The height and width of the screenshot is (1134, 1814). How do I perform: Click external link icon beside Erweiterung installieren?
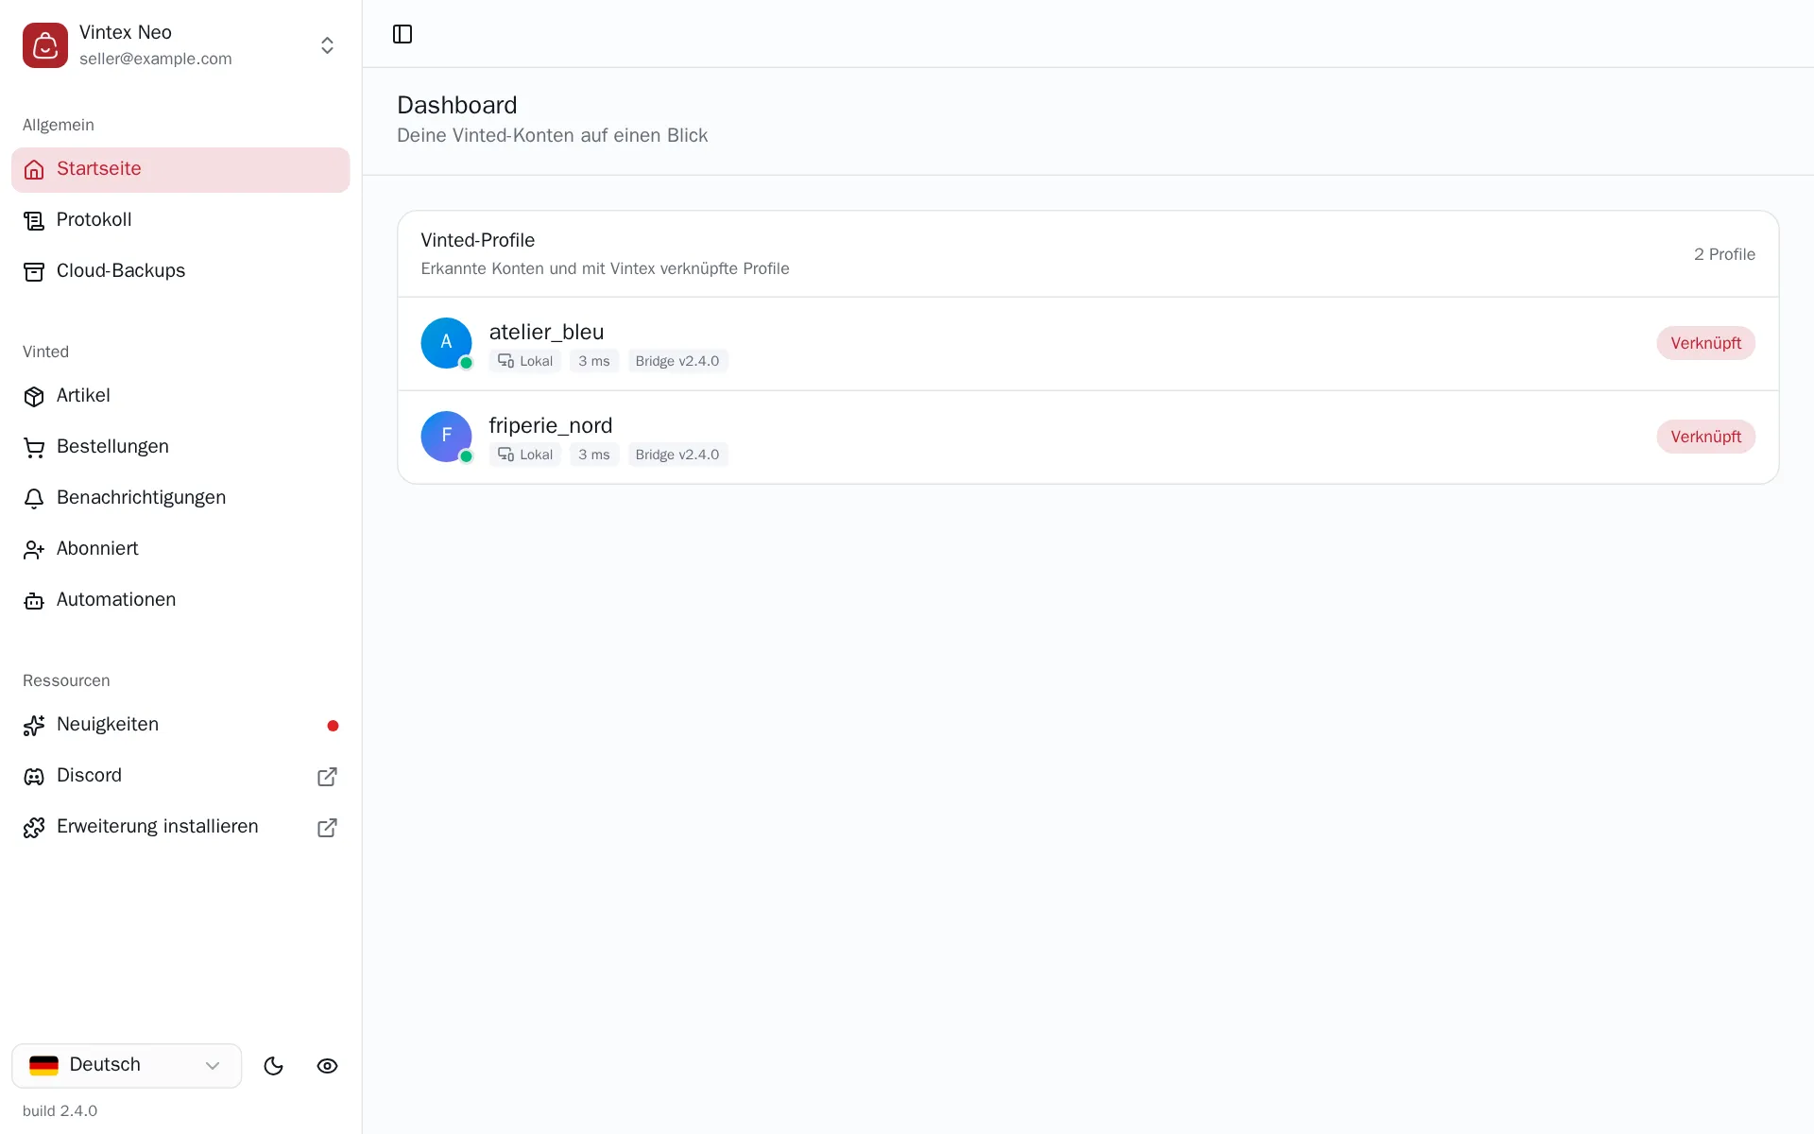(x=327, y=828)
